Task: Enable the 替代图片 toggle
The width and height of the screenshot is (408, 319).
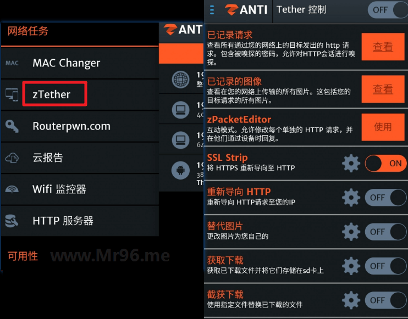Action: click(x=386, y=232)
